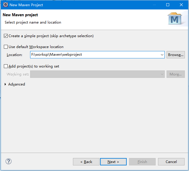The width and height of the screenshot is (189, 171).
Task: Open the disabled Working set combo box
Action: pos(97,74)
